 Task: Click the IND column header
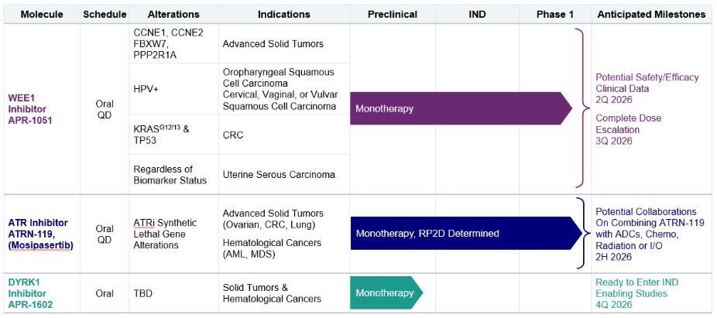click(x=477, y=14)
